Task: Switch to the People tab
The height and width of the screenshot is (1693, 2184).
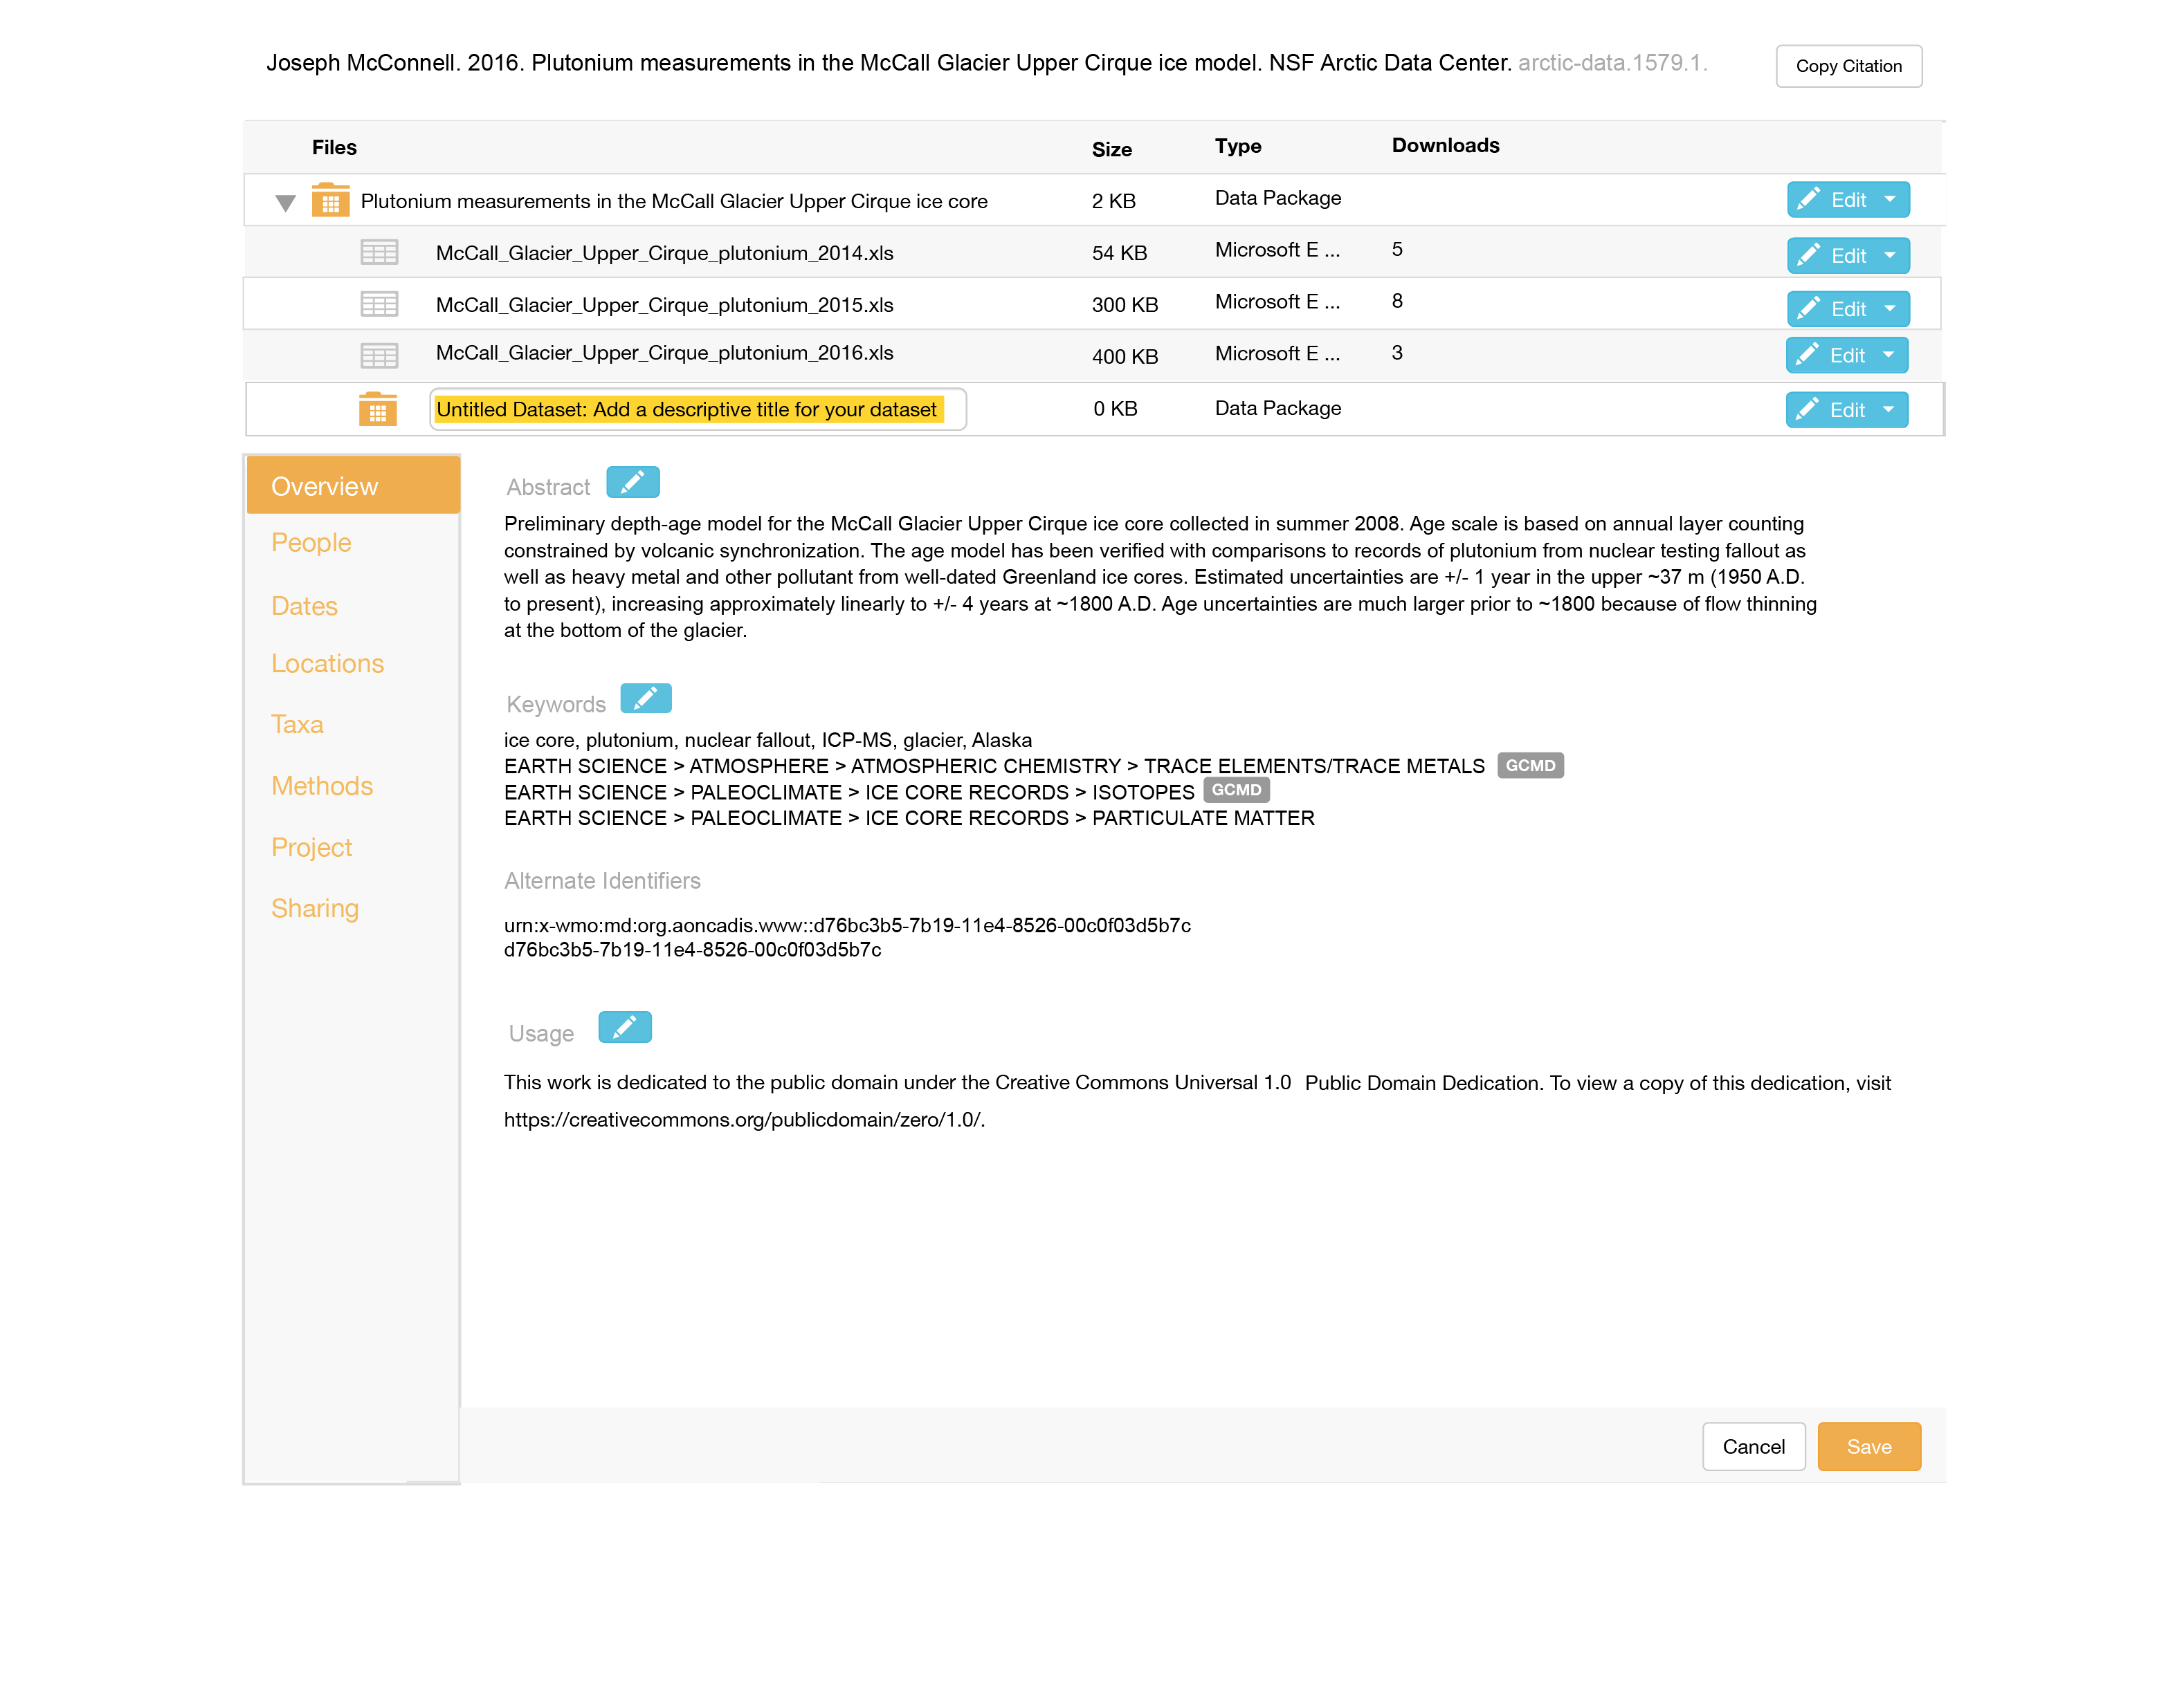Action: [311, 543]
